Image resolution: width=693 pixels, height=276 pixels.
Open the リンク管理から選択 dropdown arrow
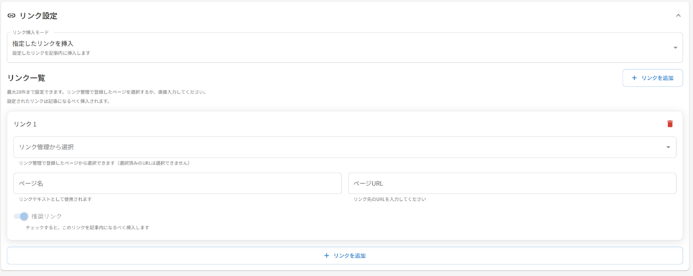[668, 147]
